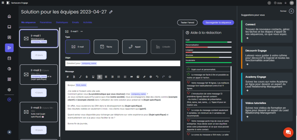Open the pie chart Reports sidebar icon
Image resolution: width=297 pixels, height=140 pixels.
pos(9,69)
